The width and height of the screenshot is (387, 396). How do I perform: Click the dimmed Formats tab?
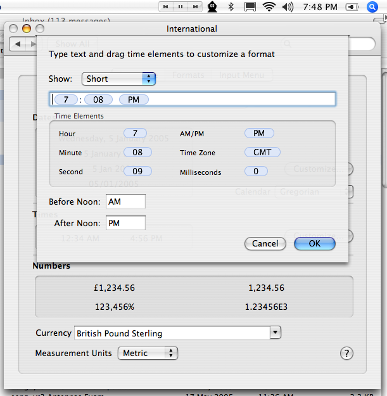click(x=188, y=75)
